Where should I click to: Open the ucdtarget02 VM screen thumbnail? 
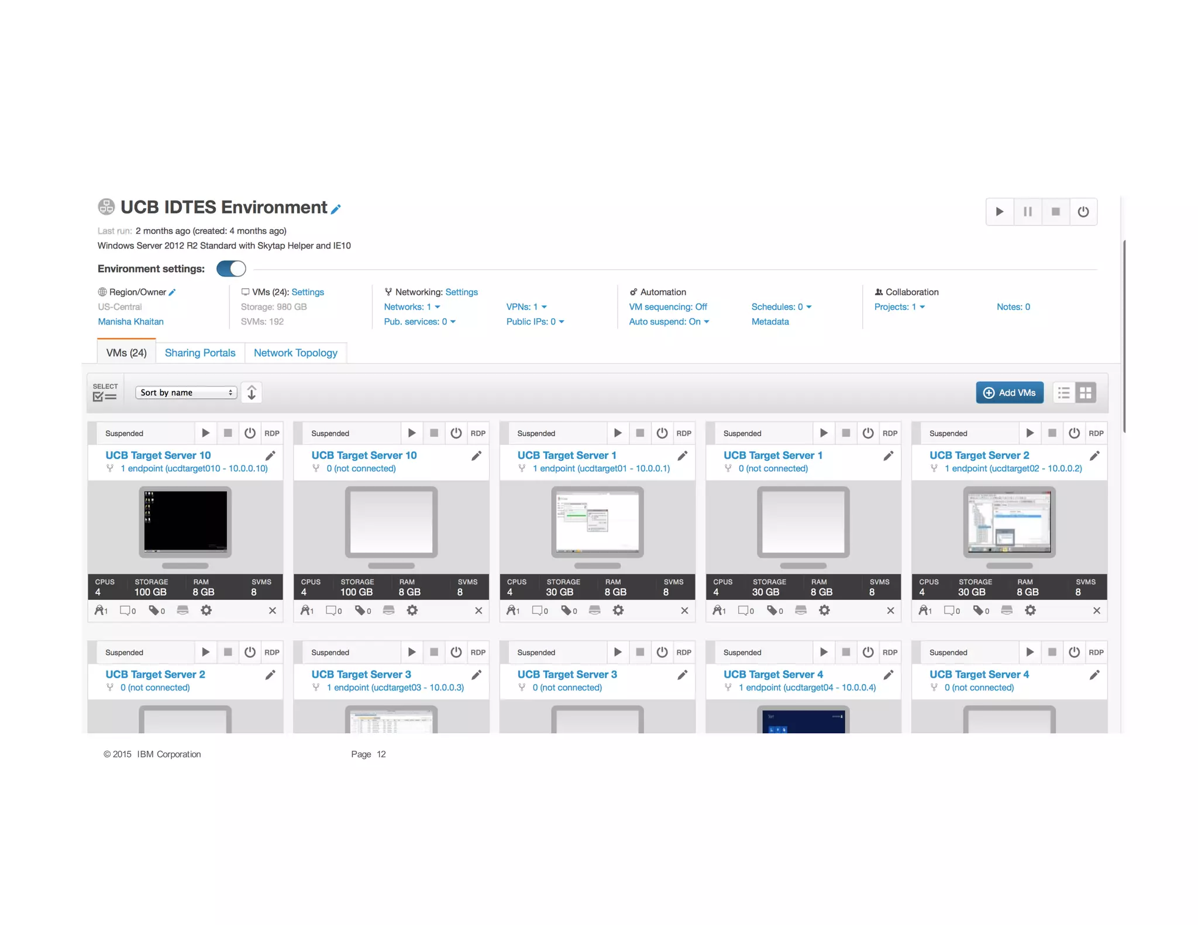coord(1009,522)
